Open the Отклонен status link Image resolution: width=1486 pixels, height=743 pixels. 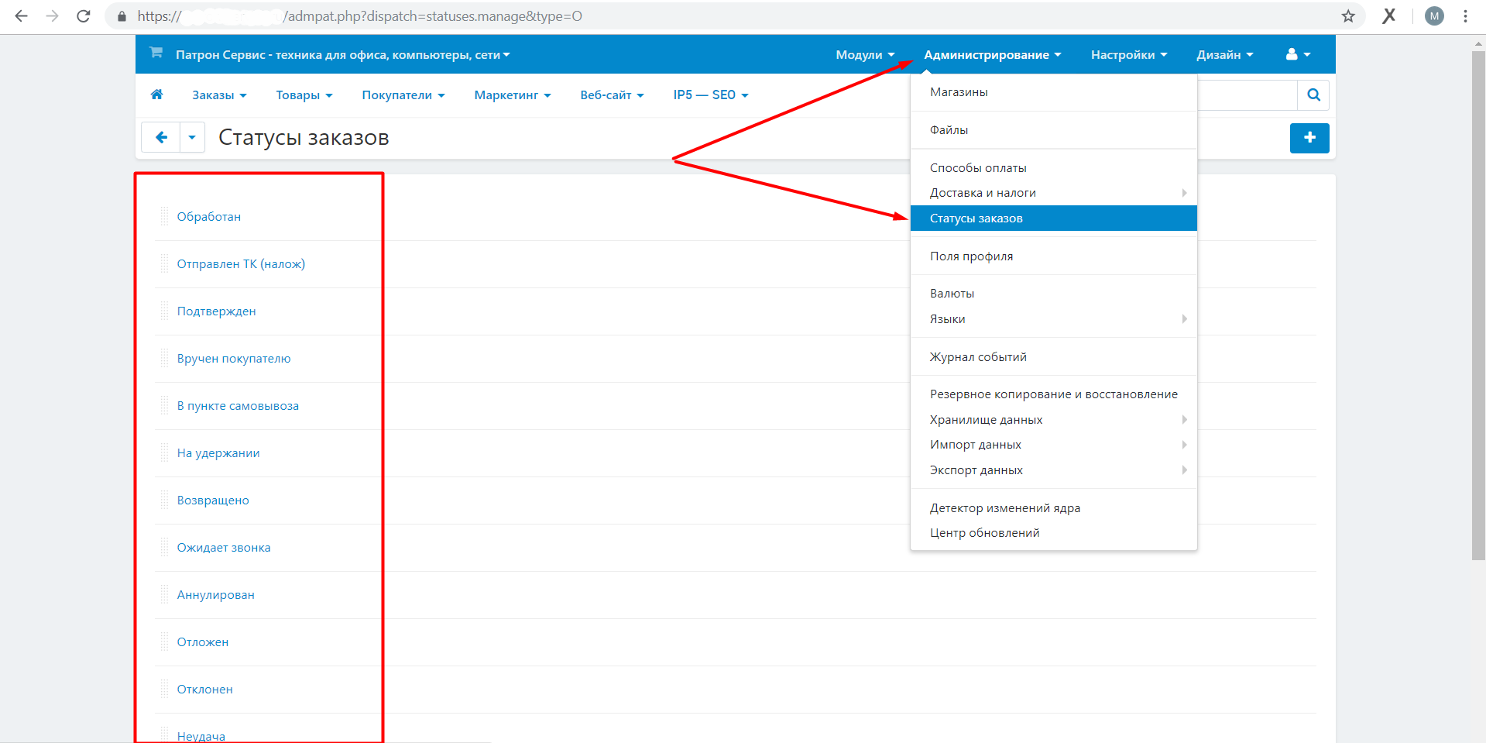click(204, 689)
